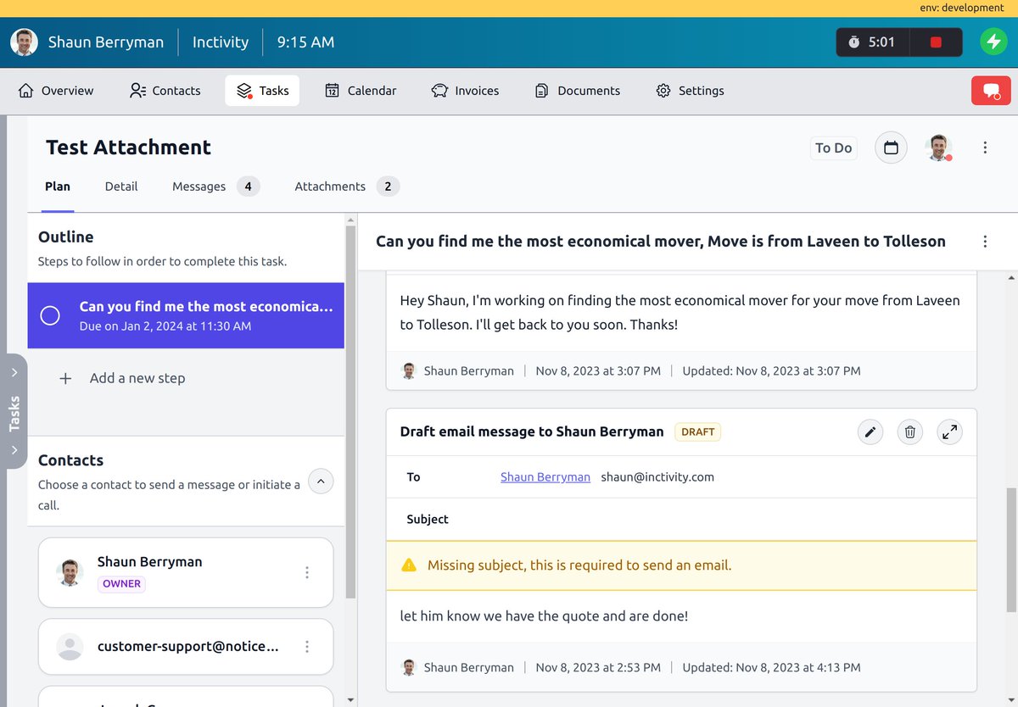
Task: Click the green lightning bolt icon
Action: tap(993, 42)
